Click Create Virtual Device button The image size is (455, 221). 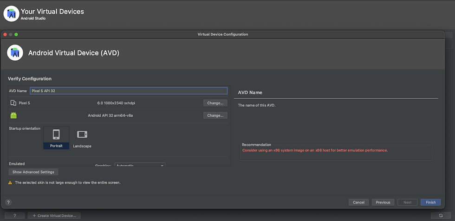pos(54,215)
